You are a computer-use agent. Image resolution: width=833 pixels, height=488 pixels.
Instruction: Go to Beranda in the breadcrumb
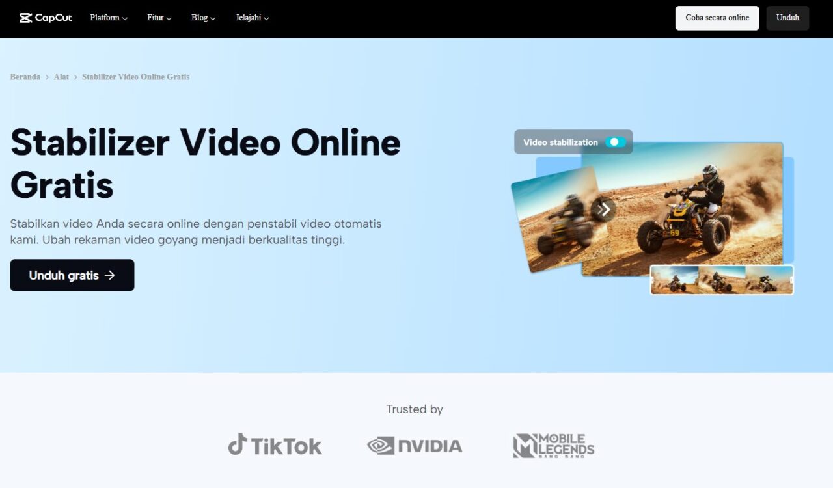(25, 77)
